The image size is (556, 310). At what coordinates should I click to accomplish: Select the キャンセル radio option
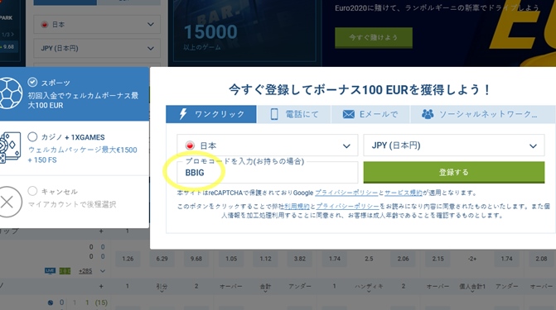(32, 191)
